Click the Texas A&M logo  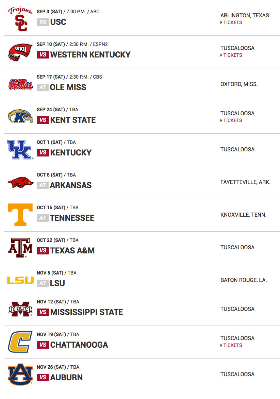point(20,248)
